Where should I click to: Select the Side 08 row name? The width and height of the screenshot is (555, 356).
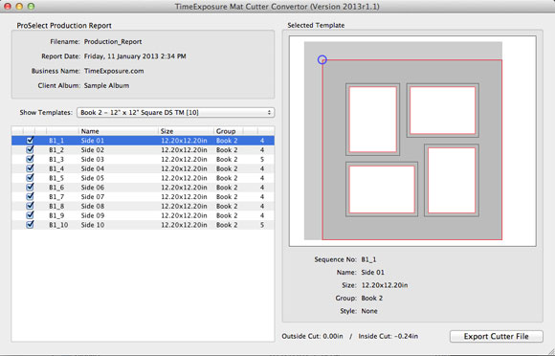[93, 207]
